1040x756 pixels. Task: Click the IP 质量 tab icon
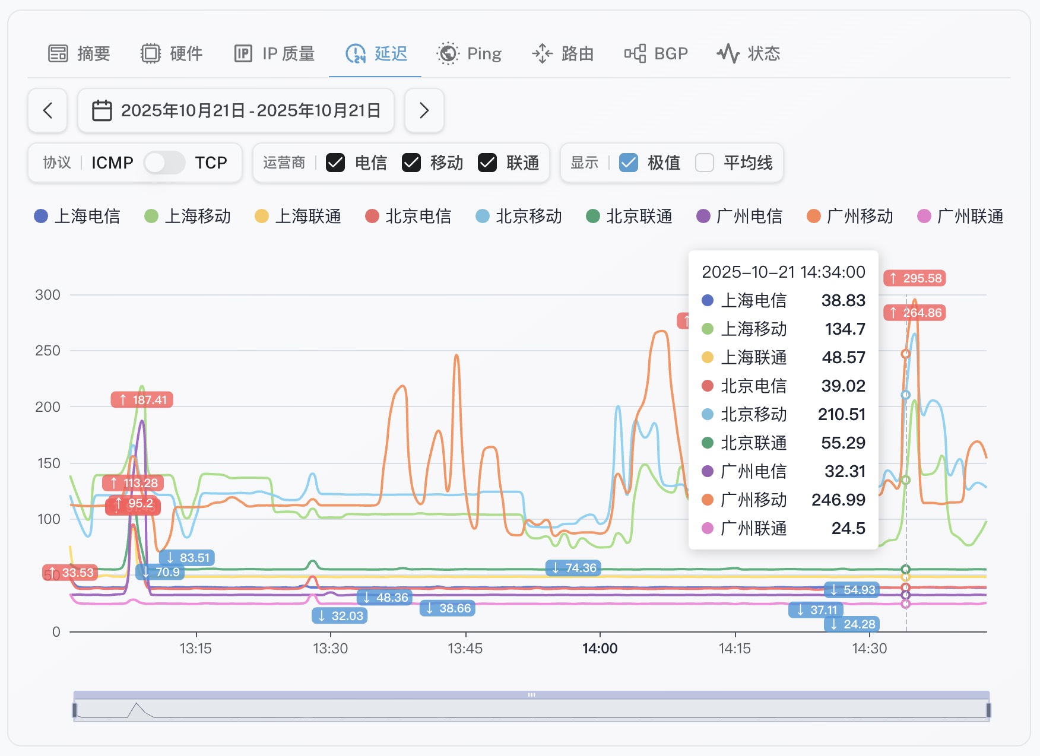click(x=243, y=53)
